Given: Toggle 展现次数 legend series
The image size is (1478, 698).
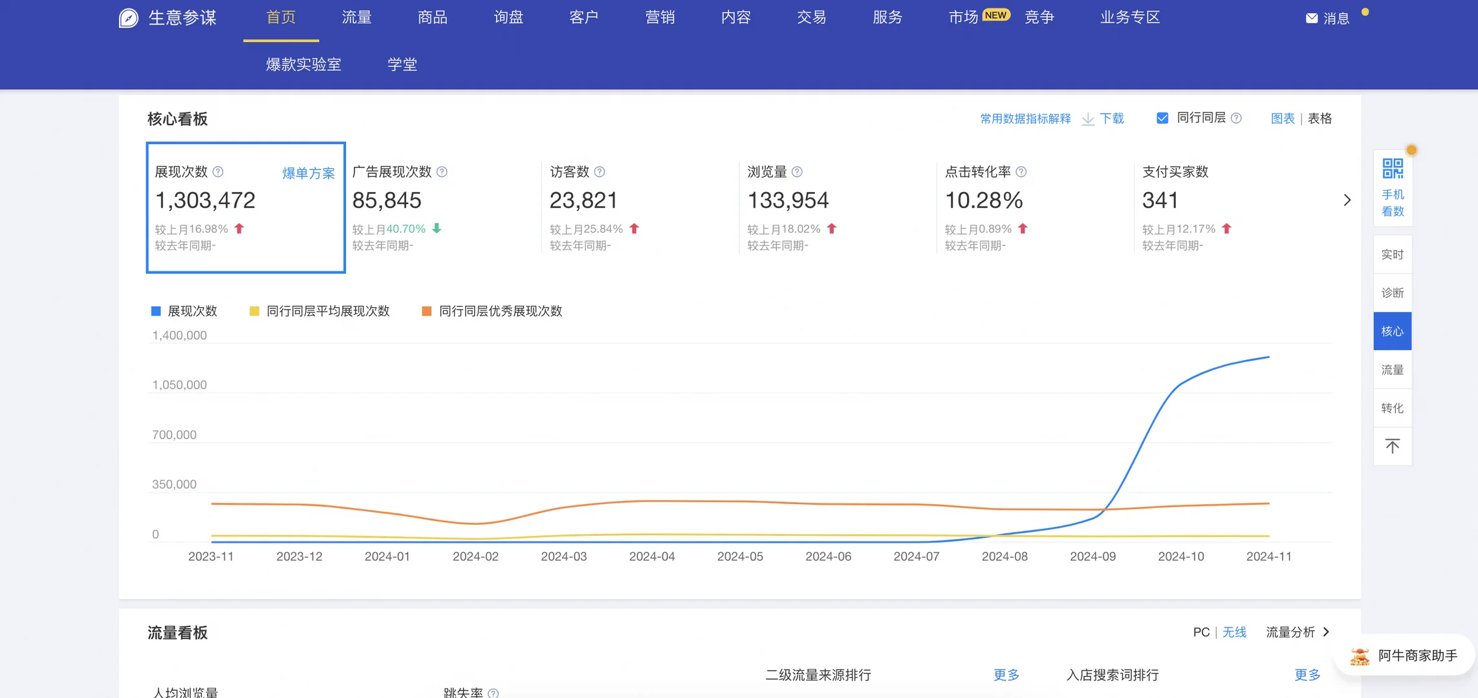Looking at the screenshot, I should click(184, 312).
